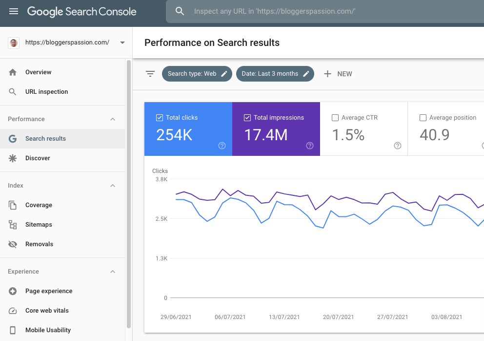Click the Overview home icon
The image size is (484, 341).
point(13,72)
